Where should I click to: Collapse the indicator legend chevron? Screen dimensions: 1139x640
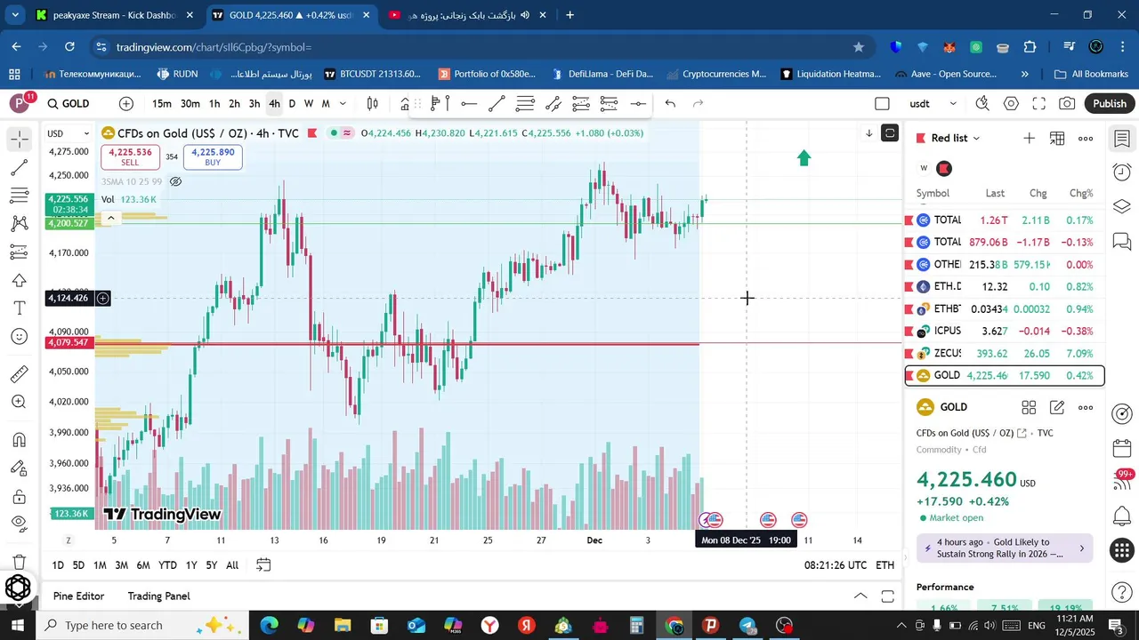(110, 218)
